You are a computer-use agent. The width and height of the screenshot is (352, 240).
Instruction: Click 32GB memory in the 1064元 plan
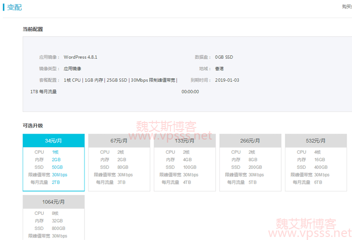click(57, 221)
